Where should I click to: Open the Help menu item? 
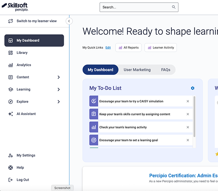click(x=20, y=168)
